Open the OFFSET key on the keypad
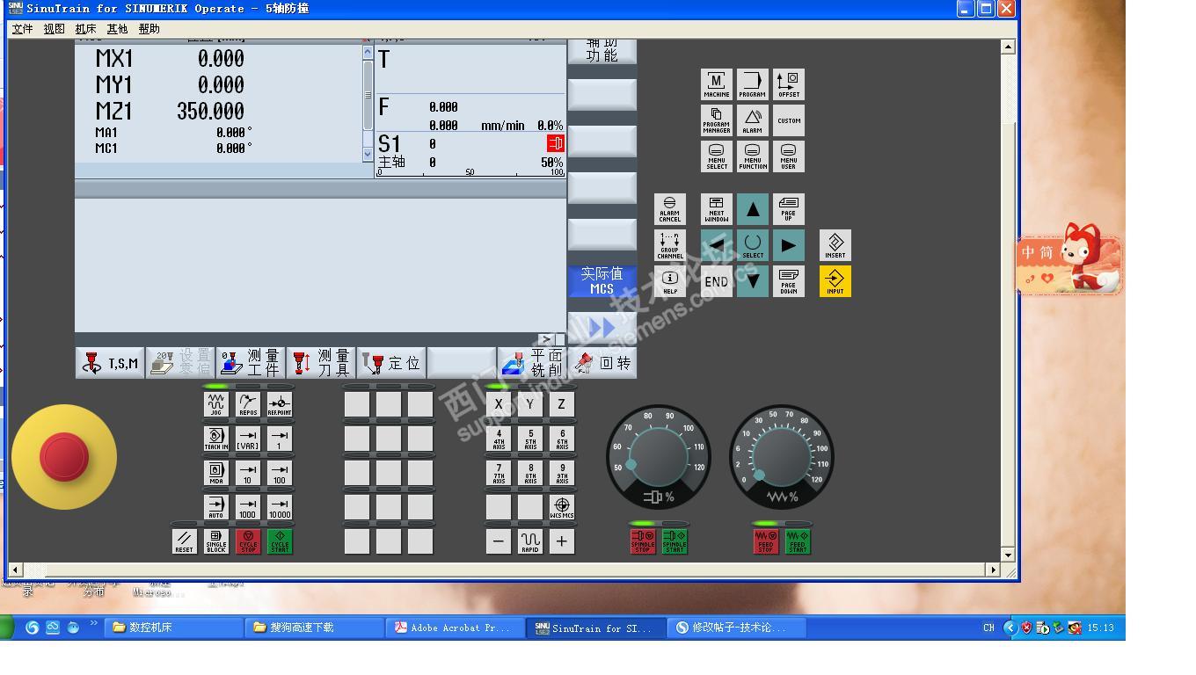Image resolution: width=1196 pixels, height=675 pixels. [789, 84]
